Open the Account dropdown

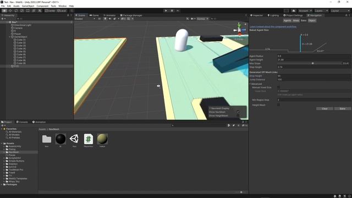[x=305, y=10]
